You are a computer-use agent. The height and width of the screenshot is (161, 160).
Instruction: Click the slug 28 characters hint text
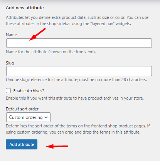pos(76,80)
